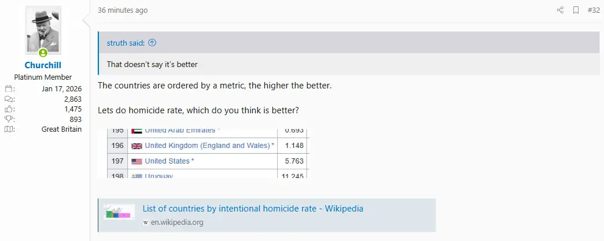Click the en.wikipedia.org domain text
This screenshot has height=241, width=604.
(x=177, y=223)
